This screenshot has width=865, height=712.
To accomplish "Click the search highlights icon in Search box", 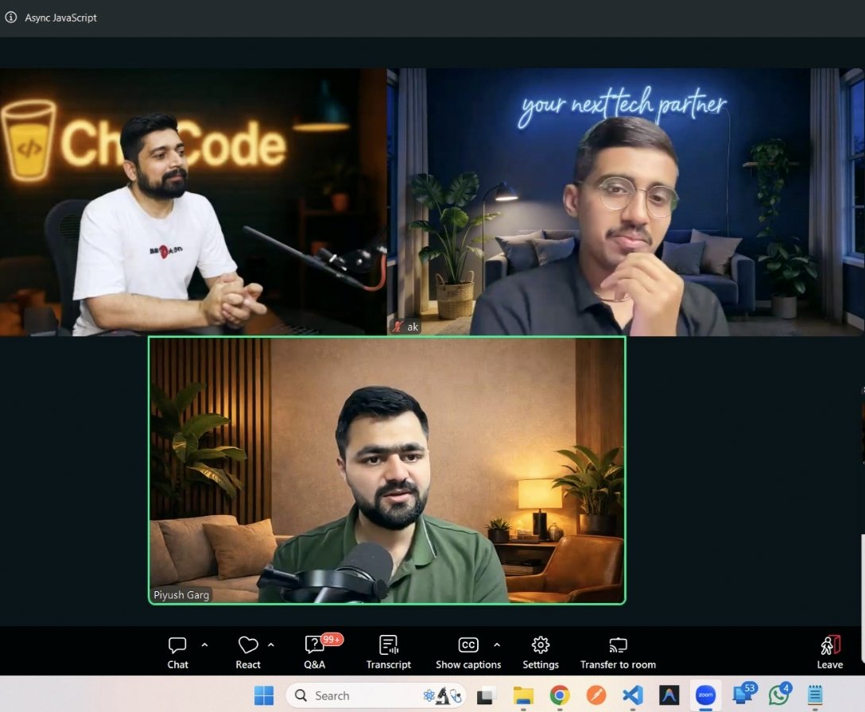I will pyautogui.click(x=442, y=696).
